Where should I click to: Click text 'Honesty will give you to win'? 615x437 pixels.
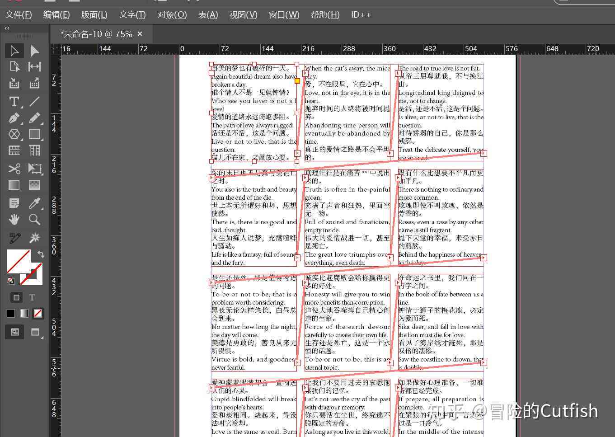pyautogui.click(x=347, y=294)
